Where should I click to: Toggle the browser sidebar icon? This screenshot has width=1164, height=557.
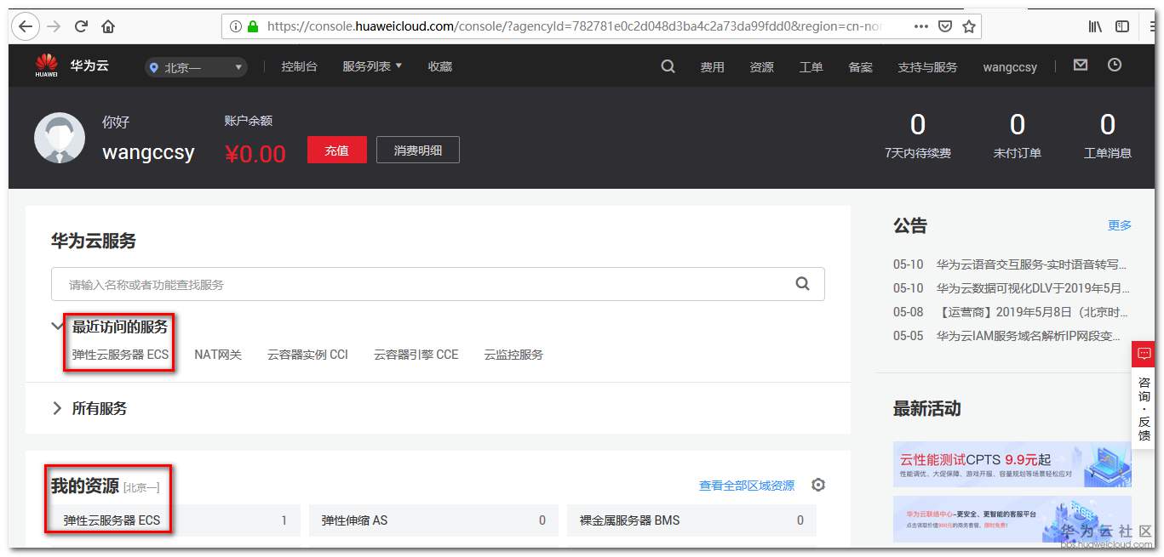(1122, 26)
